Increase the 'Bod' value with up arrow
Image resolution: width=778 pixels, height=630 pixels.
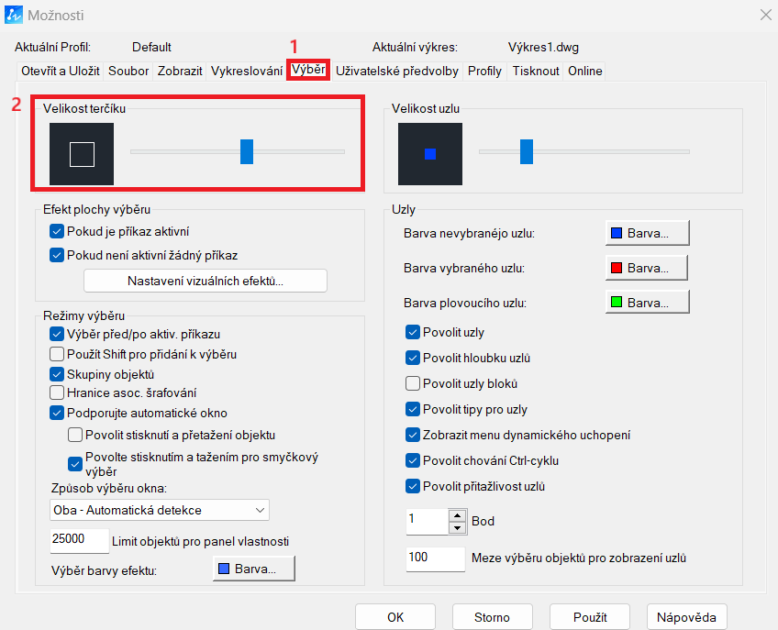tap(457, 515)
